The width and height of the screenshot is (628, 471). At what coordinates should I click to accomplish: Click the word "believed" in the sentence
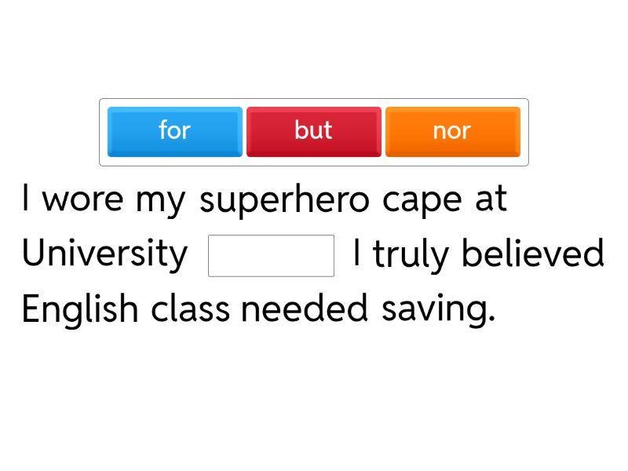click(x=532, y=254)
